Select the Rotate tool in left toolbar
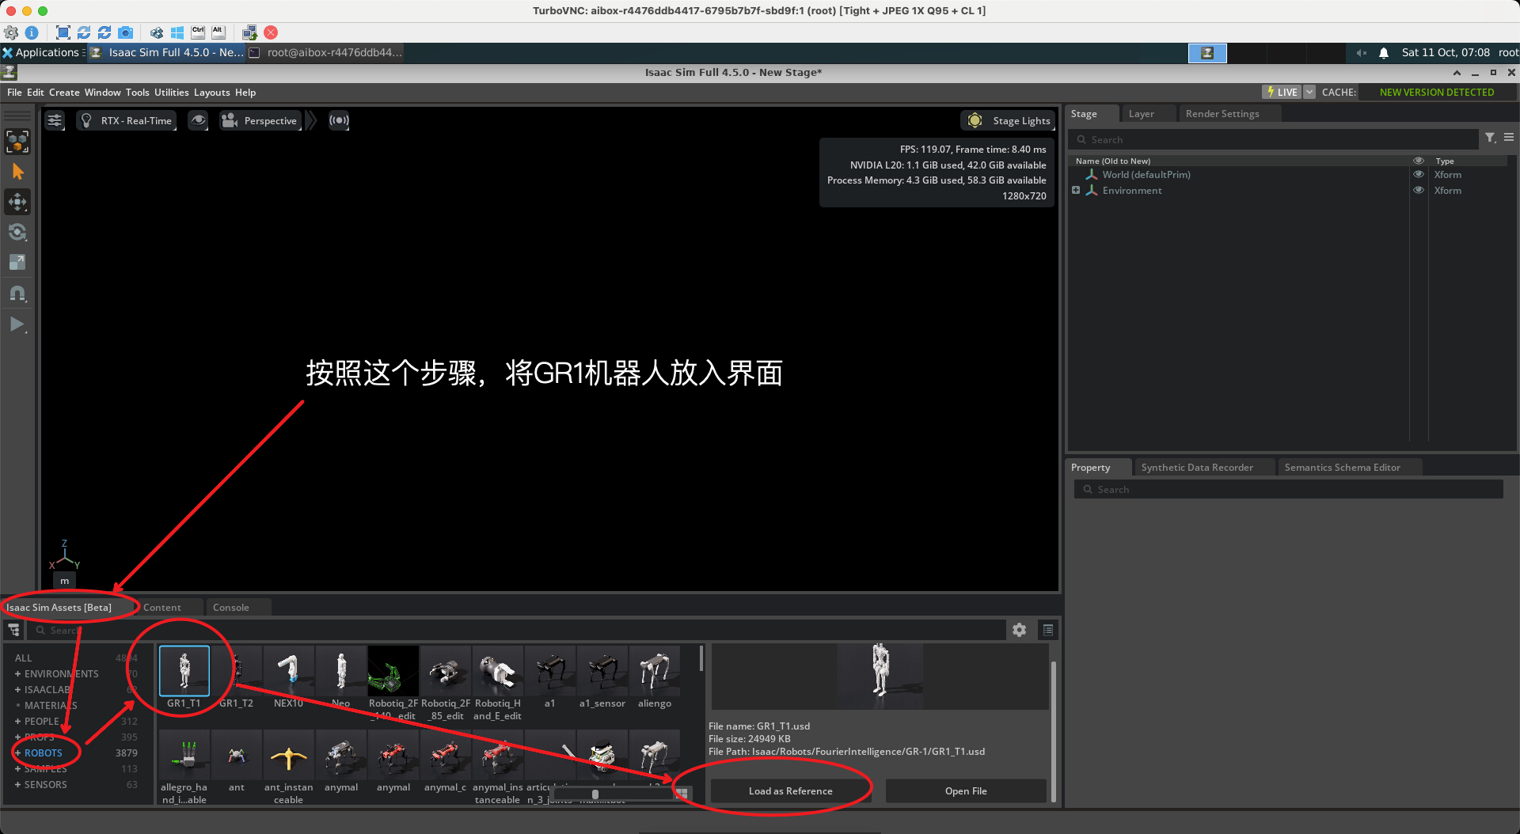This screenshot has width=1520, height=834. click(17, 232)
